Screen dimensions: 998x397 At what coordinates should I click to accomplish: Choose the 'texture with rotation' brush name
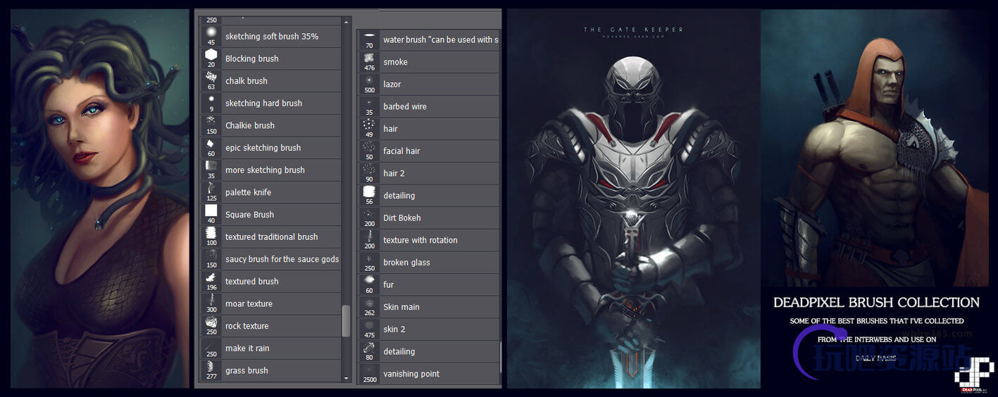[420, 240]
